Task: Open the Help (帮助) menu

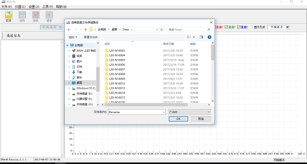Action: point(61,7)
